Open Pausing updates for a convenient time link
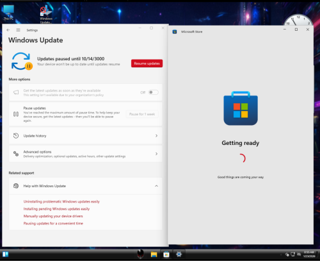320x261 pixels. pos(53,223)
